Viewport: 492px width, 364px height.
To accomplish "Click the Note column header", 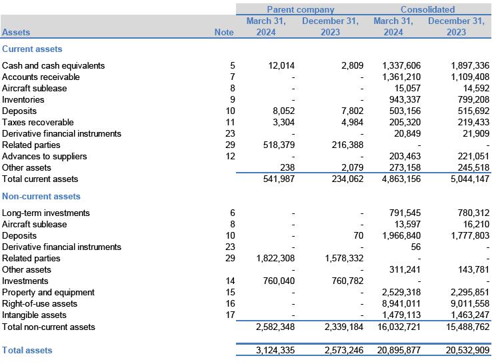I will click(224, 32).
